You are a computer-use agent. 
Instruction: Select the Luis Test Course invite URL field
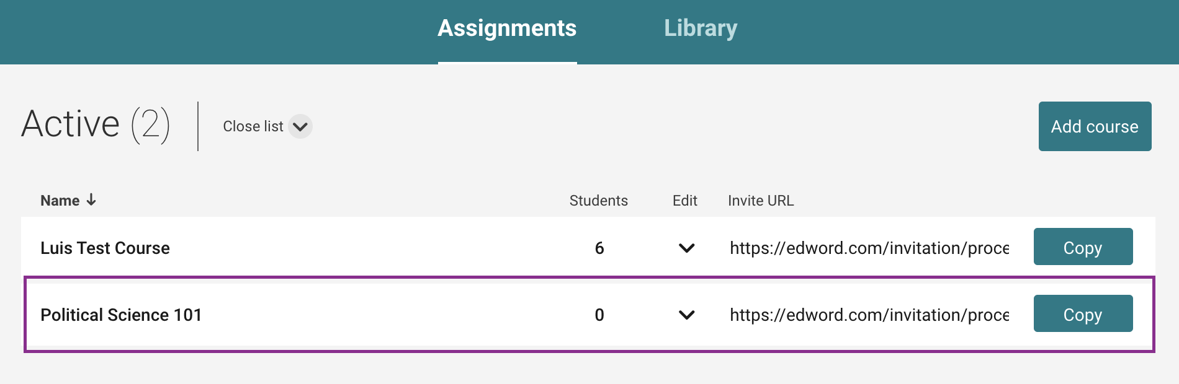(x=869, y=248)
